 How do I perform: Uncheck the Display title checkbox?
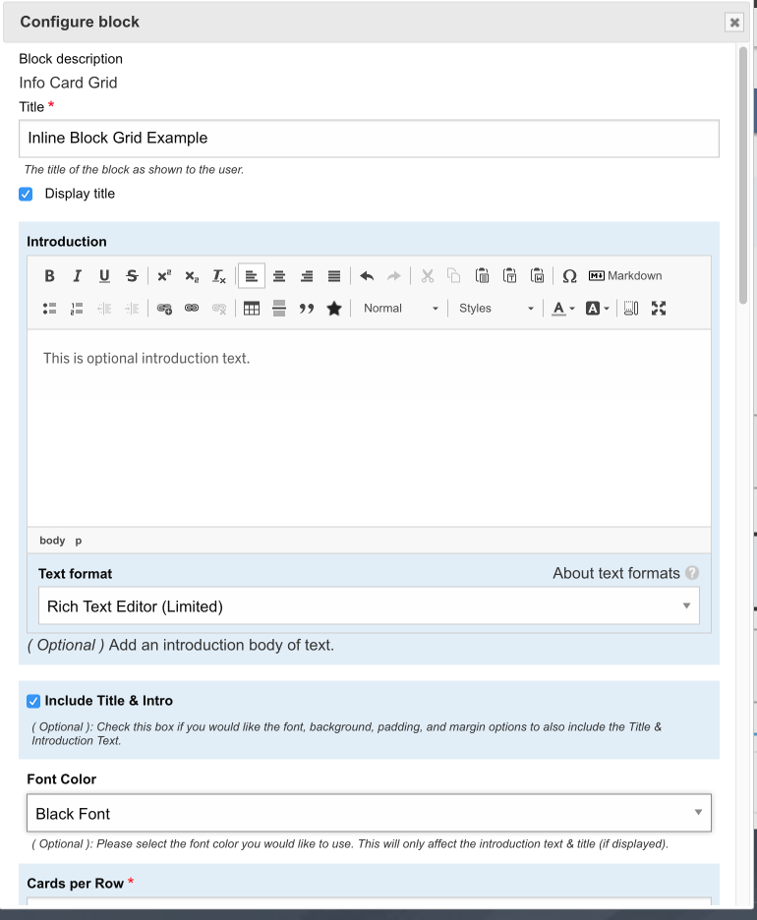(x=27, y=195)
